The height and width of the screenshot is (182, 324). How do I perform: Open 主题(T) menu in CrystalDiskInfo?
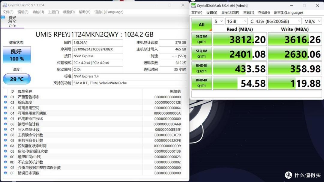click(x=53, y=12)
